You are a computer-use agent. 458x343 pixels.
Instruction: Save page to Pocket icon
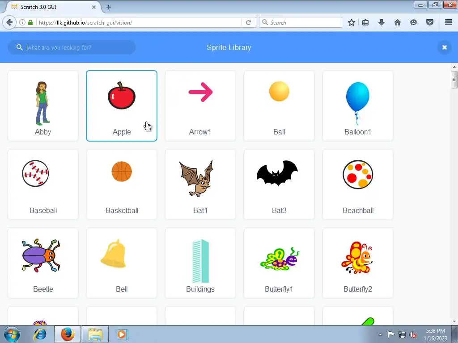pos(430,22)
